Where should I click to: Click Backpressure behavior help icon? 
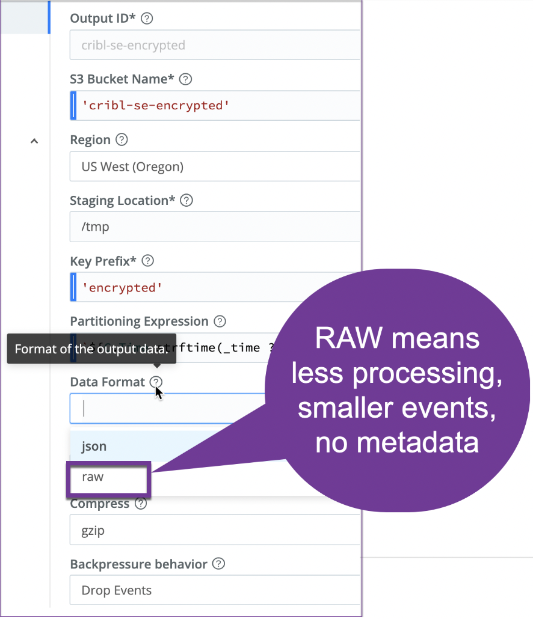(x=219, y=564)
